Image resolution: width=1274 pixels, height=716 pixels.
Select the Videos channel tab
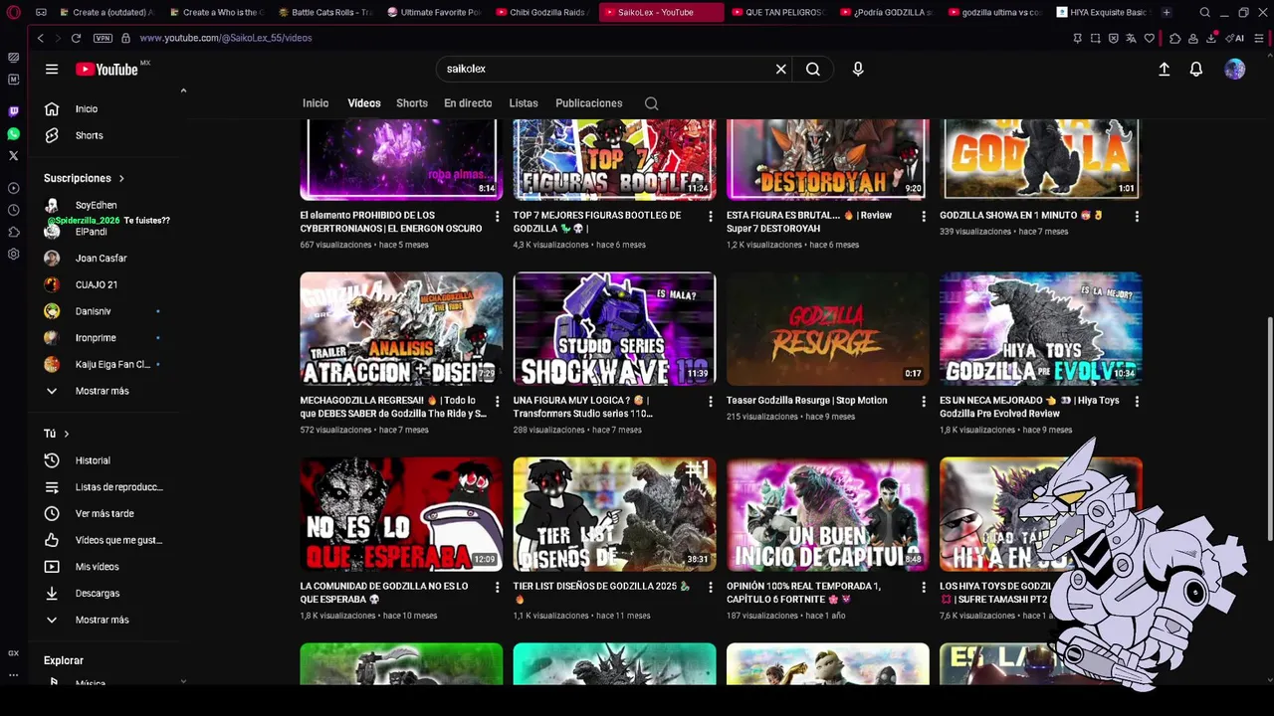point(364,103)
